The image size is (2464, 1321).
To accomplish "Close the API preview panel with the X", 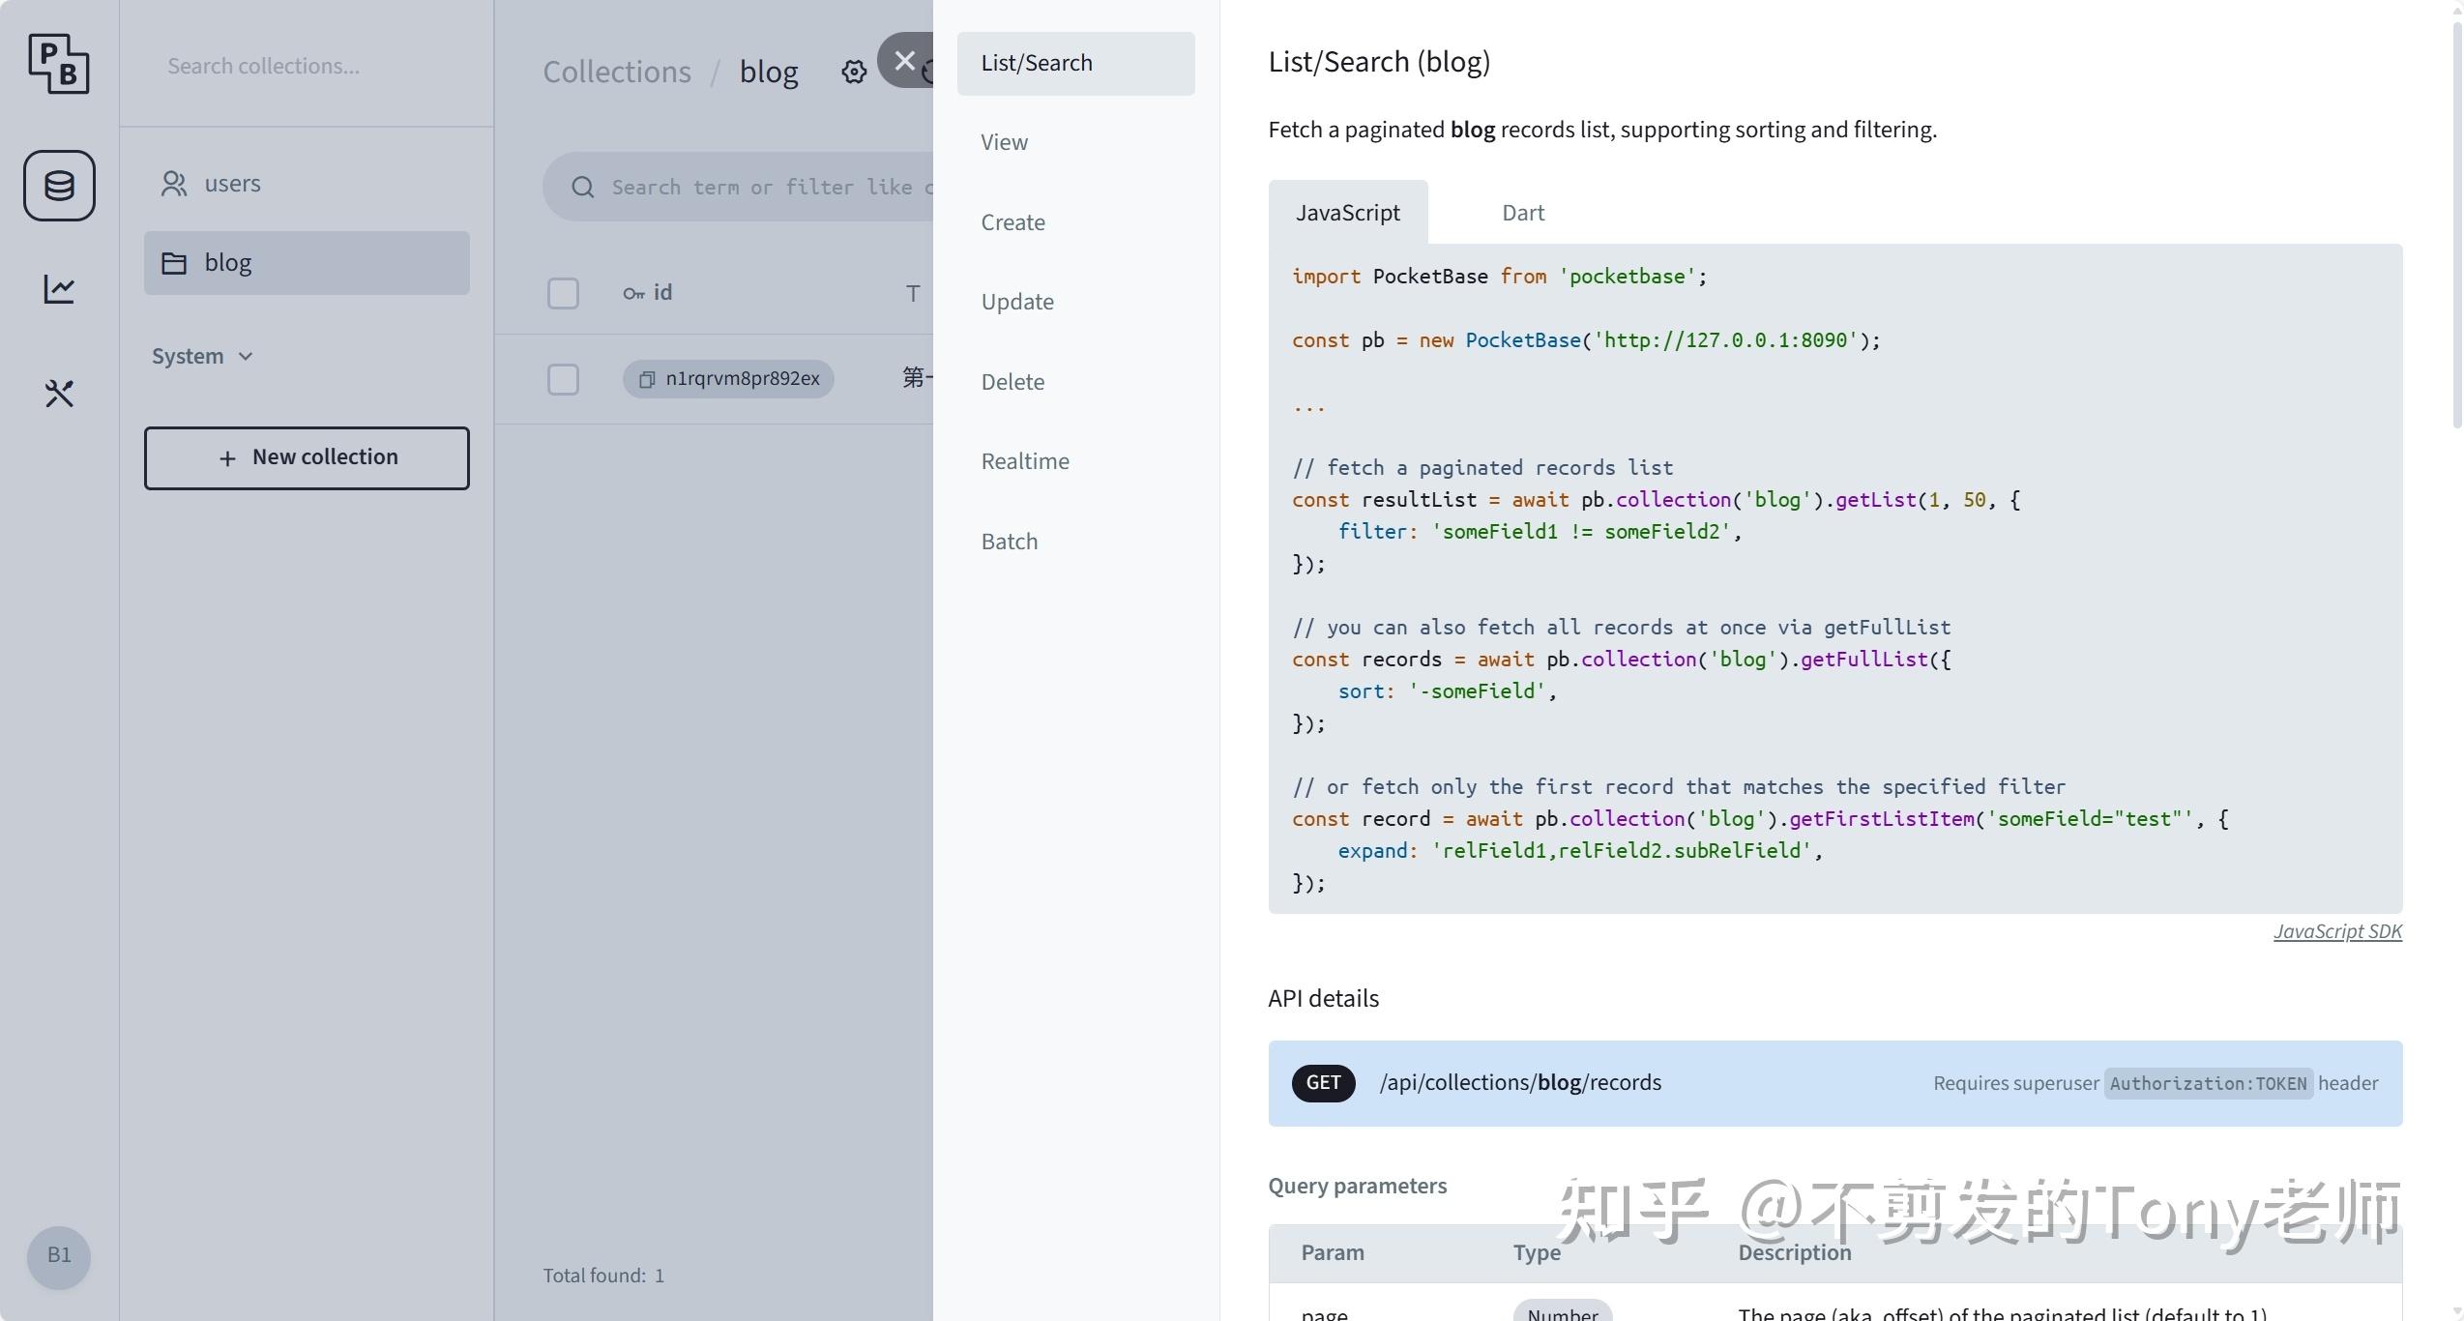I will [905, 61].
